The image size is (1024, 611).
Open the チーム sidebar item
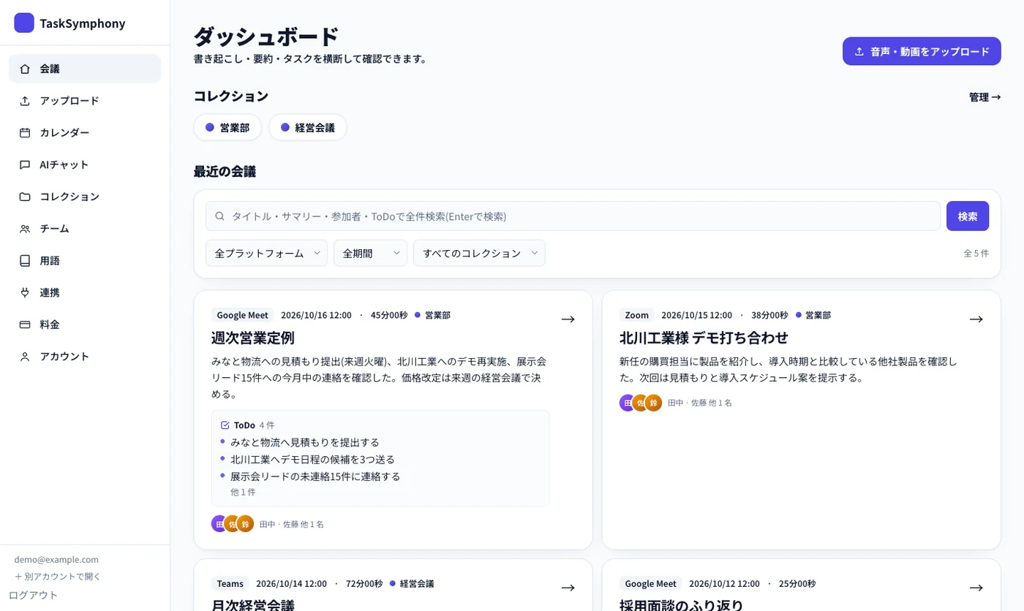click(85, 229)
